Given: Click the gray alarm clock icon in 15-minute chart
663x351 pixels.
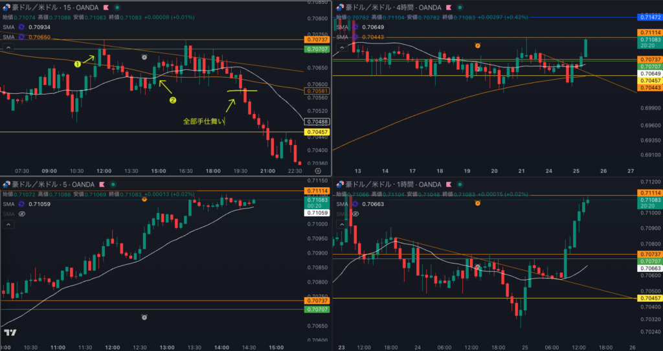Looking at the screenshot, I should (144, 57).
